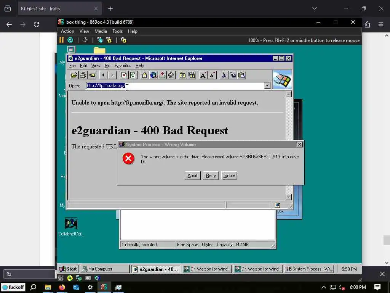
Task: Click the Open folder icon in Internet Explorer toolbar
Action: (x=74, y=75)
